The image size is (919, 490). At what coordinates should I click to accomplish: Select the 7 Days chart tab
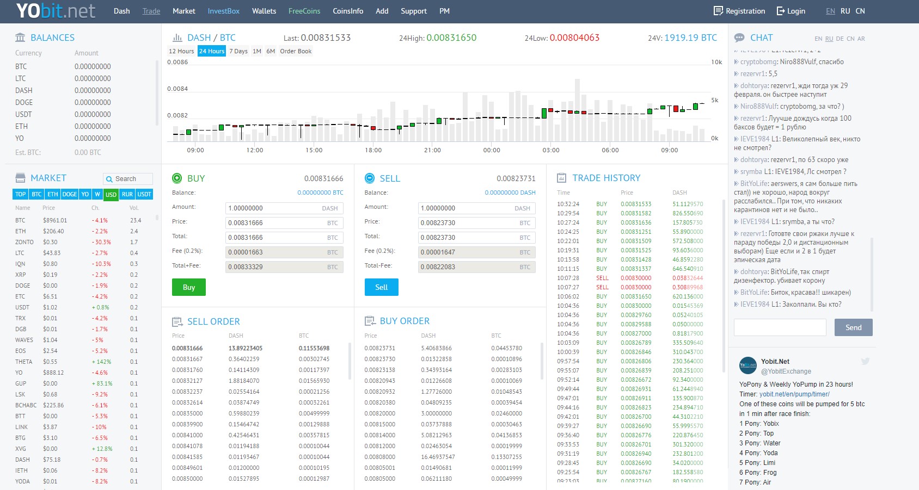238,51
